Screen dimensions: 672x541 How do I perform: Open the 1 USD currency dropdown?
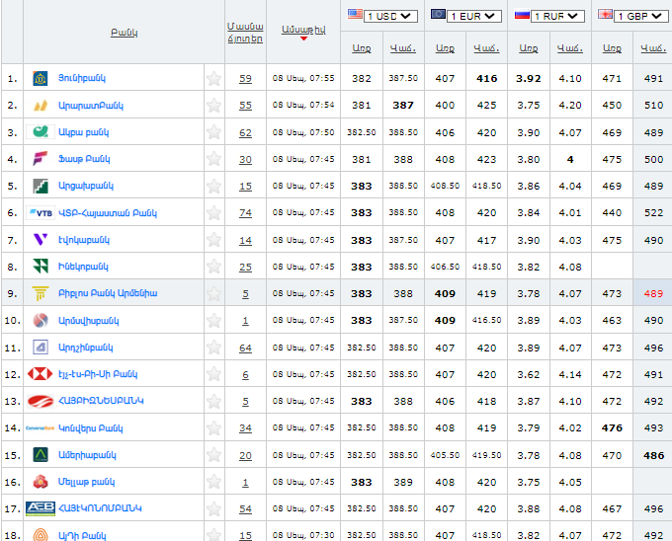point(390,16)
